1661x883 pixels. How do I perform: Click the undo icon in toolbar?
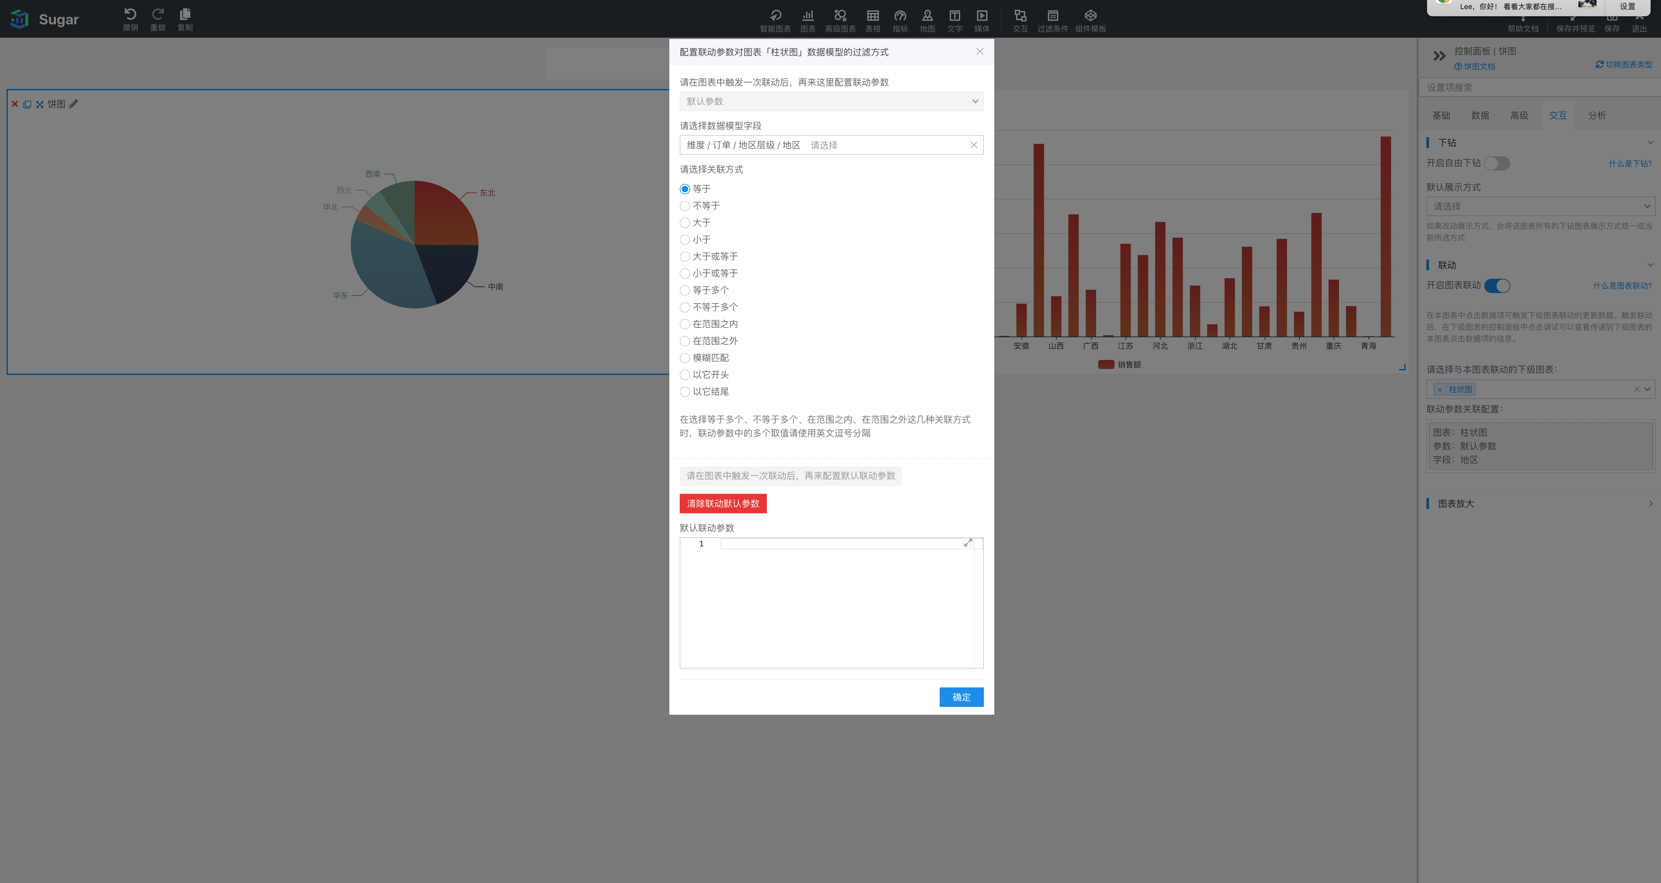130,15
